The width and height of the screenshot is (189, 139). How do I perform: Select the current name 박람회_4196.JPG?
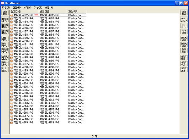[x=23, y=61]
